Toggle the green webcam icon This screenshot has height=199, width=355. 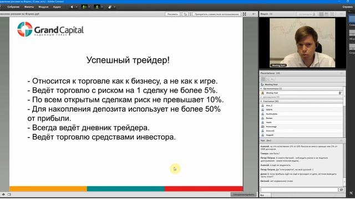tap(97, 7)
